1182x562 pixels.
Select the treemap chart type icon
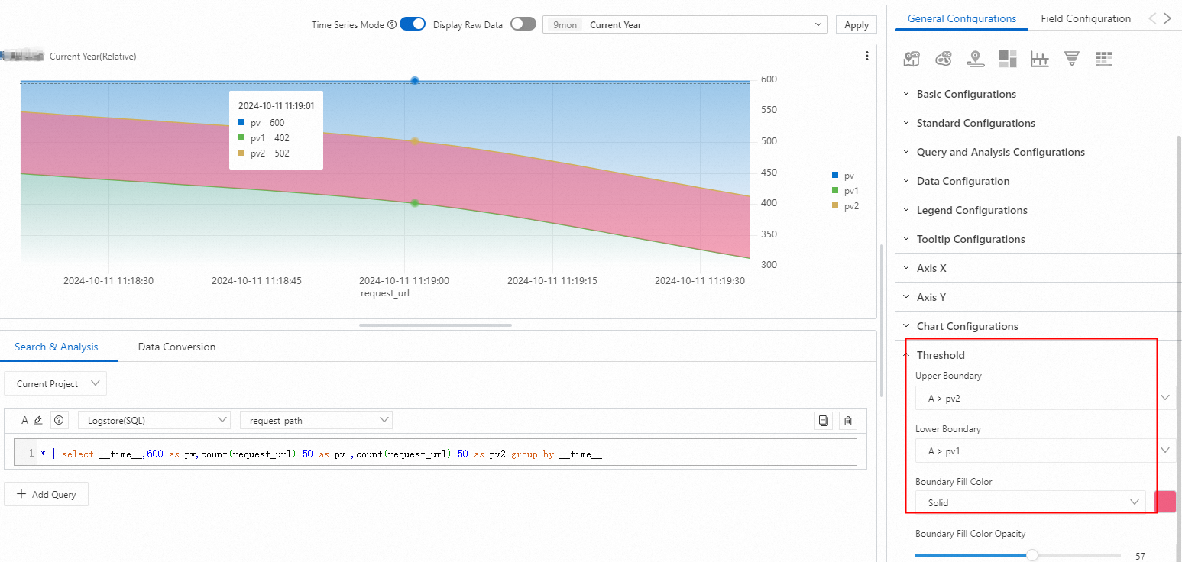tap(1007, 59)
